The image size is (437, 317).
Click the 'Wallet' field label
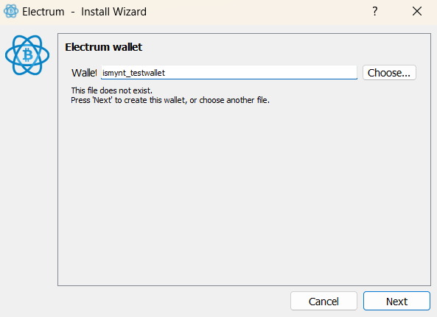pyautogui.click(x=84, y=73)
